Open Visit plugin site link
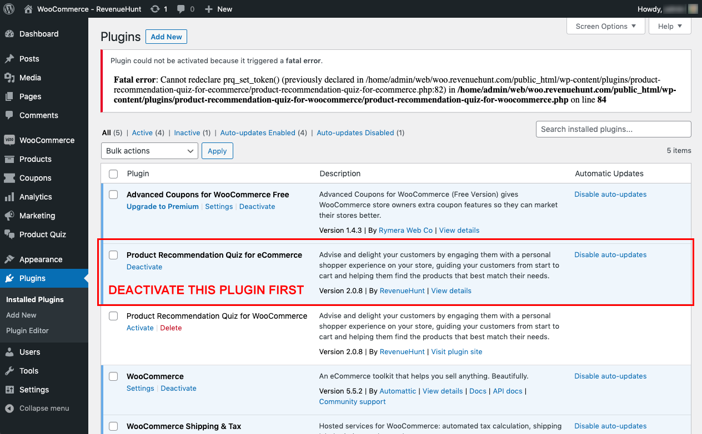This screenshot has width=702, height=434. (x=457, y=352)
